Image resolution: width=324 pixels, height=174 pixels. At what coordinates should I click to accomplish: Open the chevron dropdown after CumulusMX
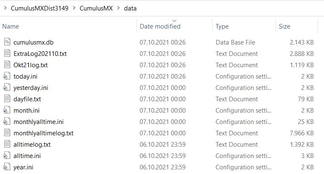coord(119,8)
